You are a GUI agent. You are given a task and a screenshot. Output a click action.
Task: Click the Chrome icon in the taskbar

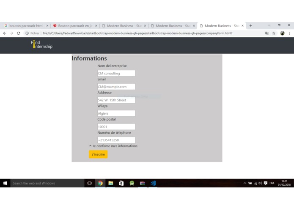(x=100, y=183)
